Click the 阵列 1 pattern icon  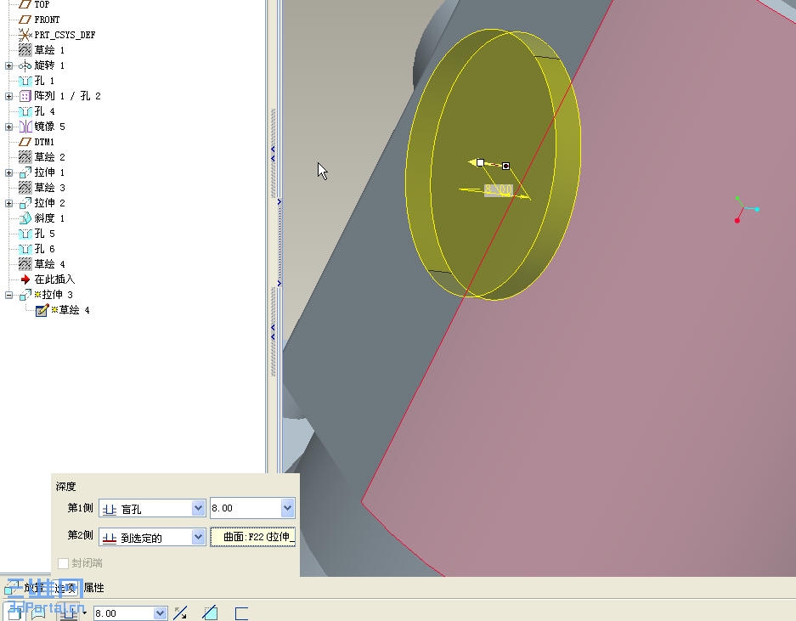pyautogui.click(x=25, y=96)
